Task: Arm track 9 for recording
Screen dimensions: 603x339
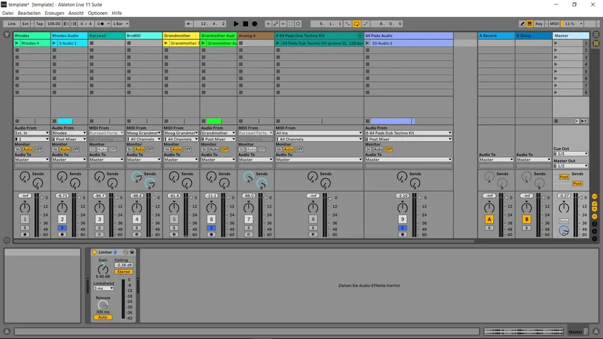Action: (x=402, y=235)
